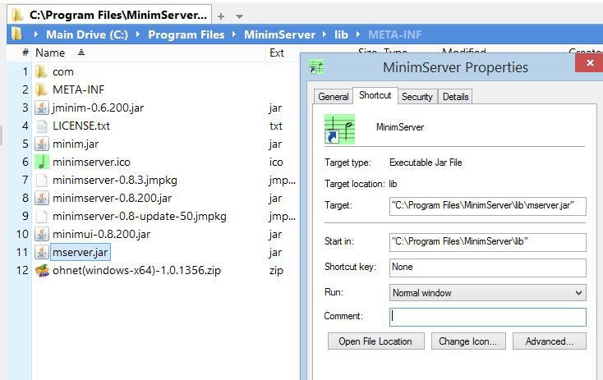Click the mserver.jar Java icon
This screenshot has width=603, height=380.
(x=42, y=252)
